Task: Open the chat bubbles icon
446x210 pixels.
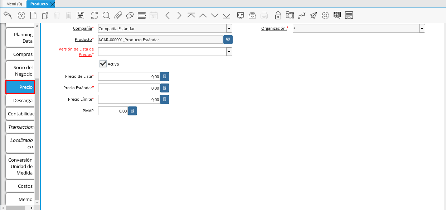Action: tap(130, 15)
